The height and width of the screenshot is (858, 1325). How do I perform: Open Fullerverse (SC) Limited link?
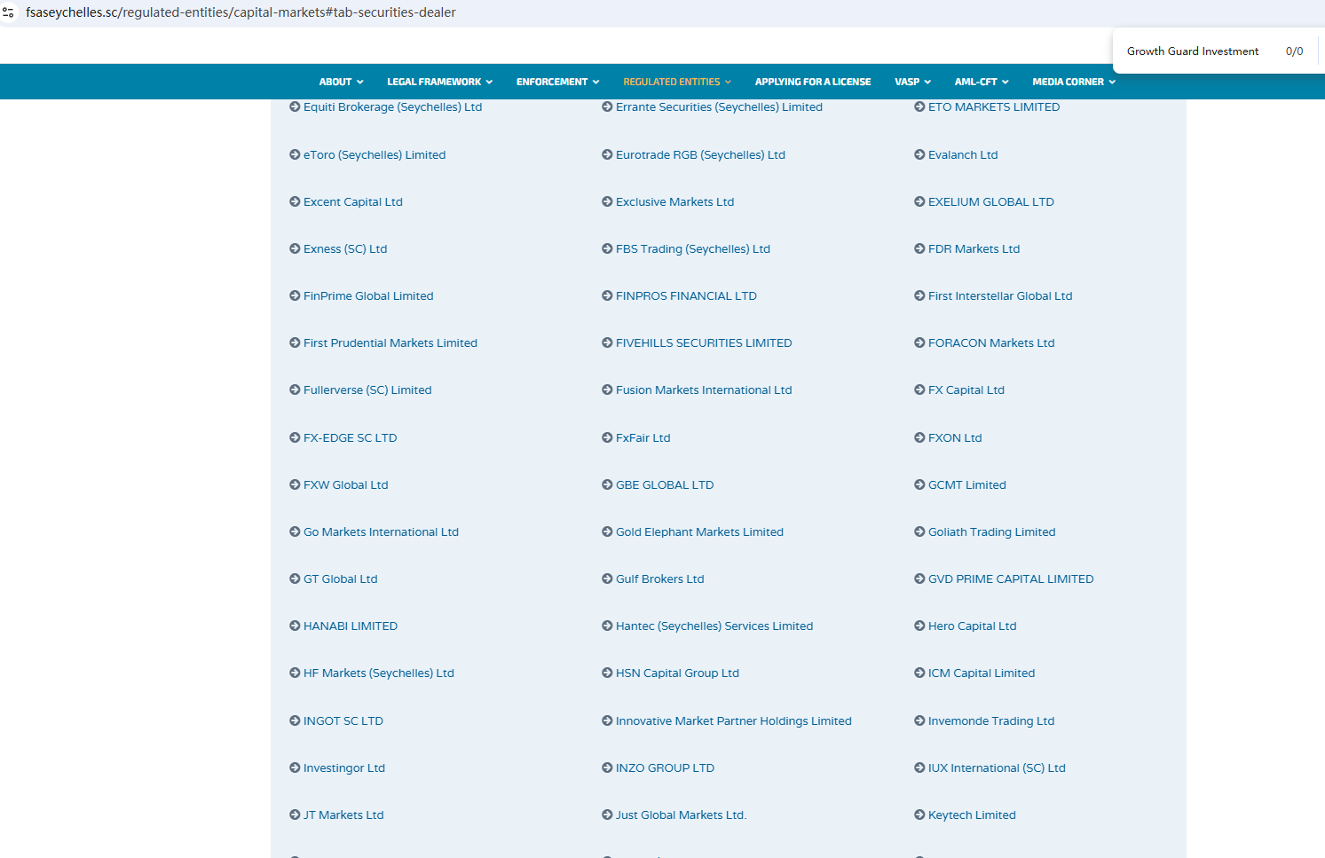click(x=367, y=390)
